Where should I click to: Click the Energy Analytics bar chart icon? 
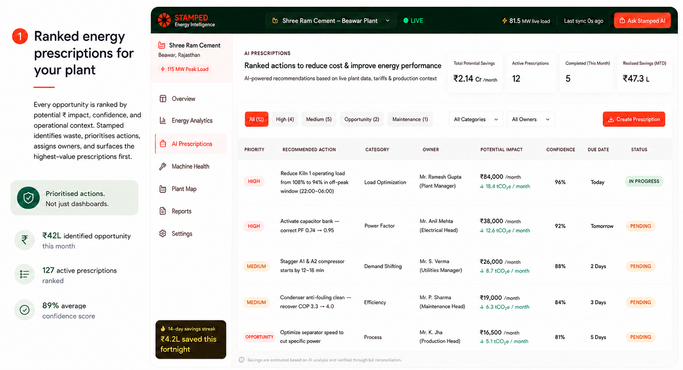tap(163, 120)
